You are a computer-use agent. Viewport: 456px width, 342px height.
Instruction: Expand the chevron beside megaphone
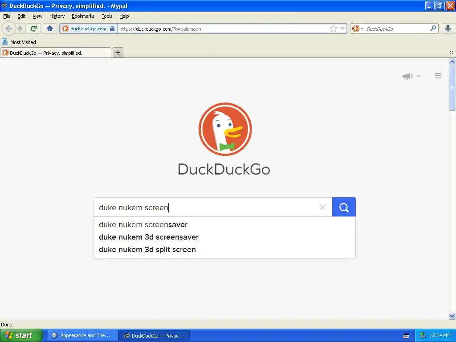click(419, 76)
